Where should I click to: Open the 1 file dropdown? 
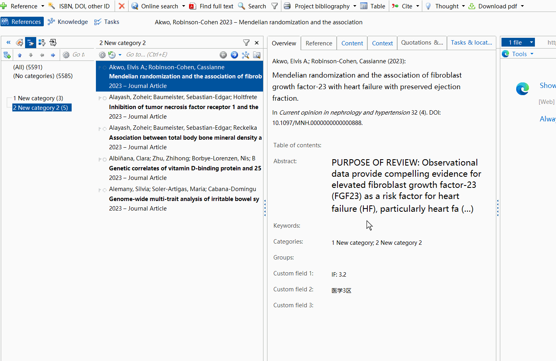pyautogui.click(x=518, y=42)
